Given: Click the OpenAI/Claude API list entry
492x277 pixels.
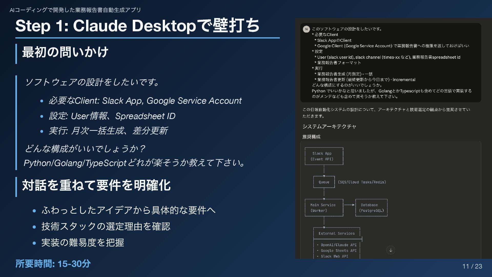Looking at the screenshot, I should coord(339,245).
